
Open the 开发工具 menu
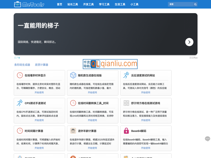(x=89, y=4)
